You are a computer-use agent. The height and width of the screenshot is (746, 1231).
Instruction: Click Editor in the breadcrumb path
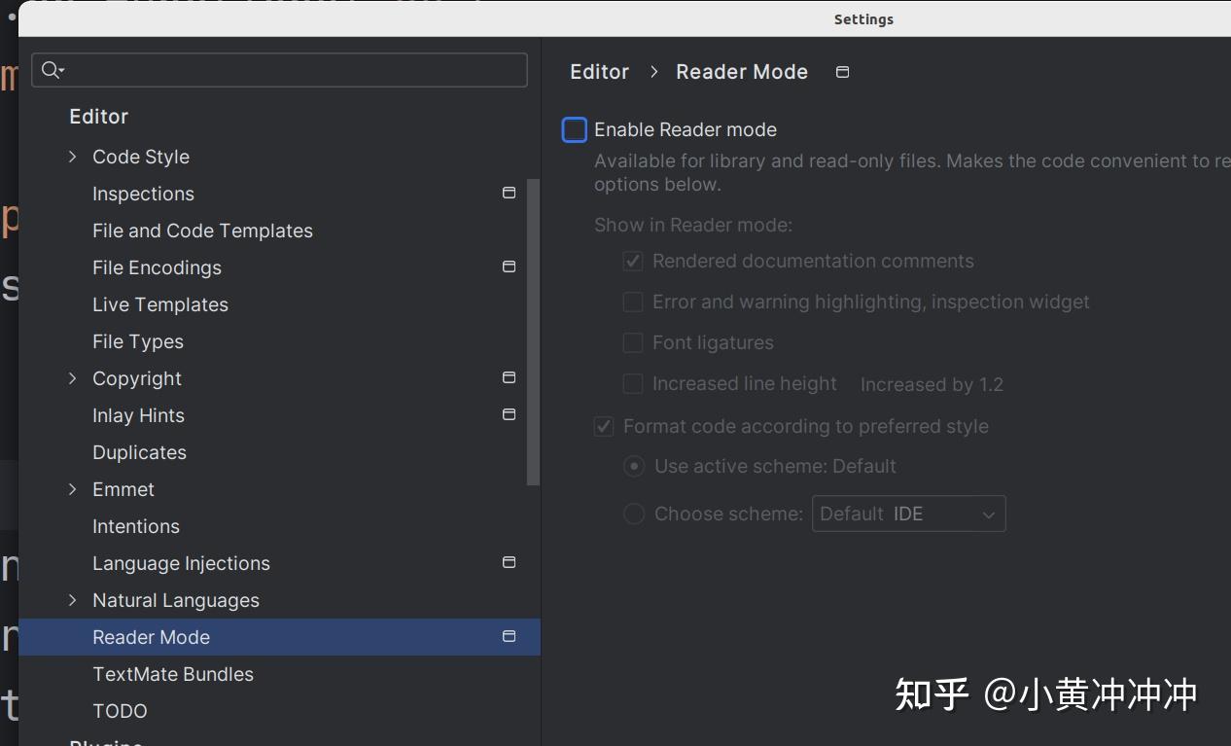[x=599, y=71]
